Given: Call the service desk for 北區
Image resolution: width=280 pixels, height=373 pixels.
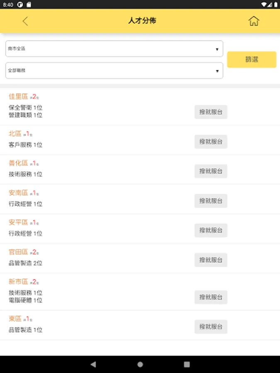Looking at the screenshot, I should point(211,142).
